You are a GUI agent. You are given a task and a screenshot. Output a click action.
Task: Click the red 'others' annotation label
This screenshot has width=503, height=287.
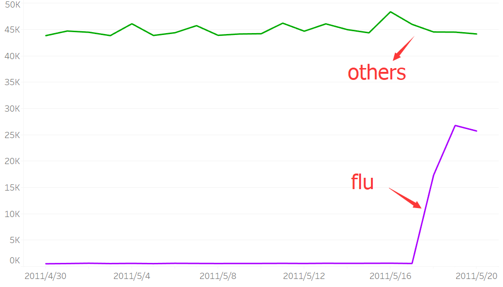point(377,72)
